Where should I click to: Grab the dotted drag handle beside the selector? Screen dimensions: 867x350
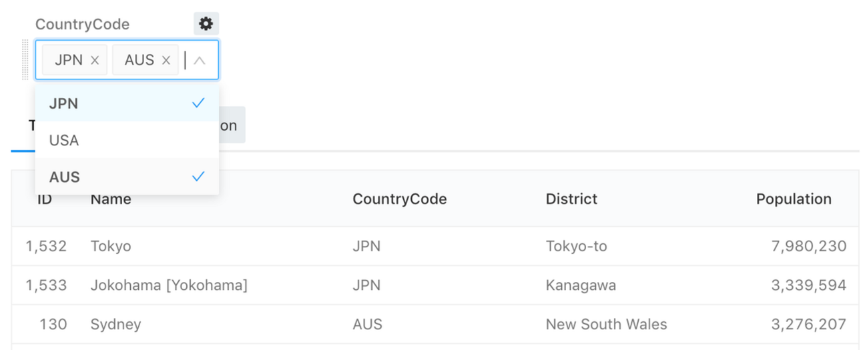(26, 60)
